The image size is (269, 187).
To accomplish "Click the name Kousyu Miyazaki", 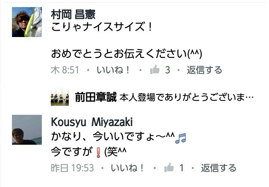I will coord(92,123).
